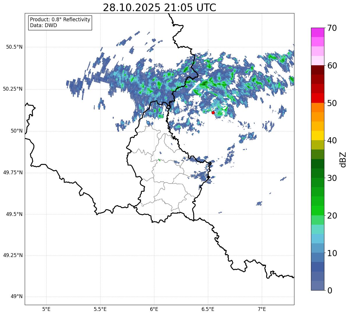
Task: Click the 49.25°N latitude label
Action: [13, 255]
